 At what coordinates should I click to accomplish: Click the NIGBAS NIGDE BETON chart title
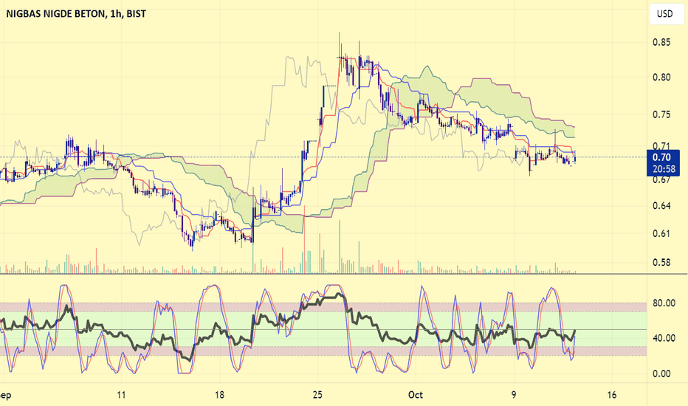pos(76,13)
